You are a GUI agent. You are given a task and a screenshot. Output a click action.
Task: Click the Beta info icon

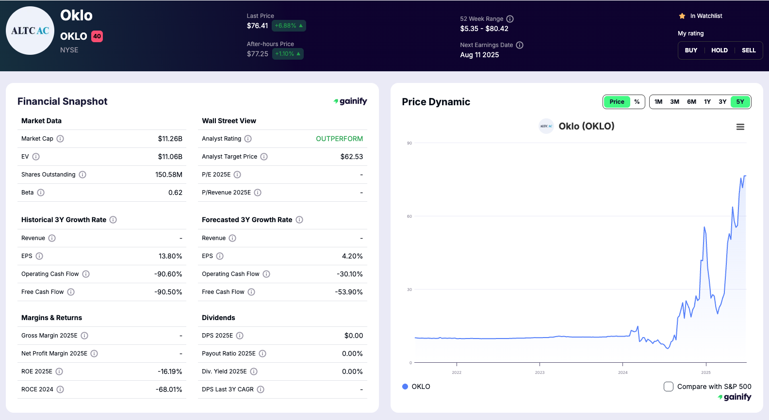(41, 193)
